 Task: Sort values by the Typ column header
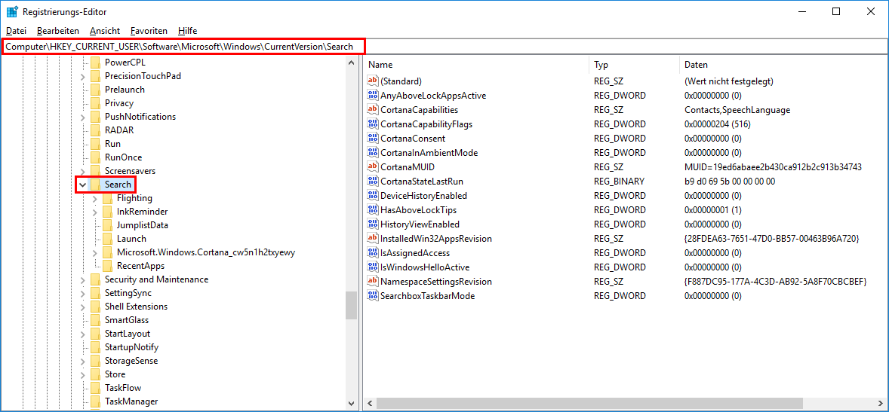pos(635,65)
